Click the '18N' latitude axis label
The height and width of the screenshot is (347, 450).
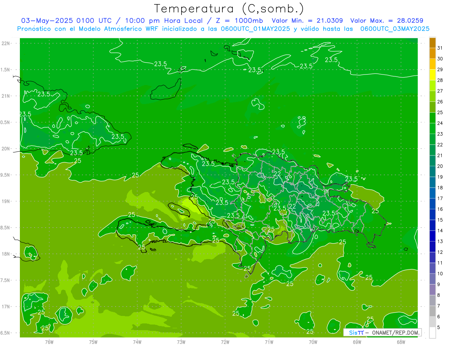pyautogui.click(x=5, y=254)
